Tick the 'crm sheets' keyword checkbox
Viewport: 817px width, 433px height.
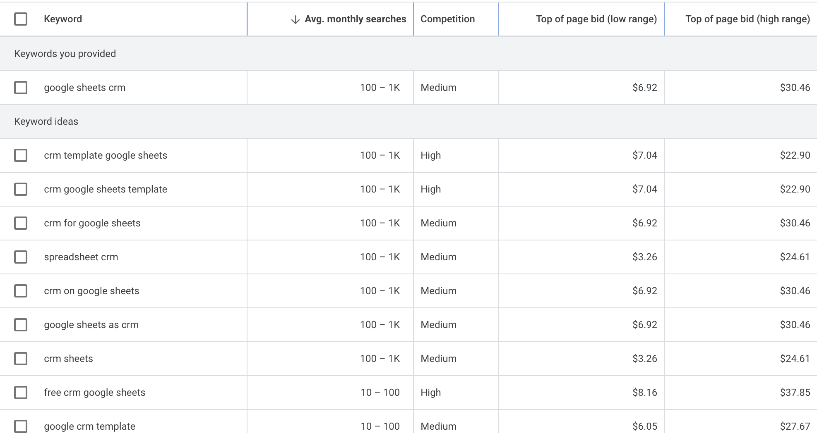coord(21,359)
